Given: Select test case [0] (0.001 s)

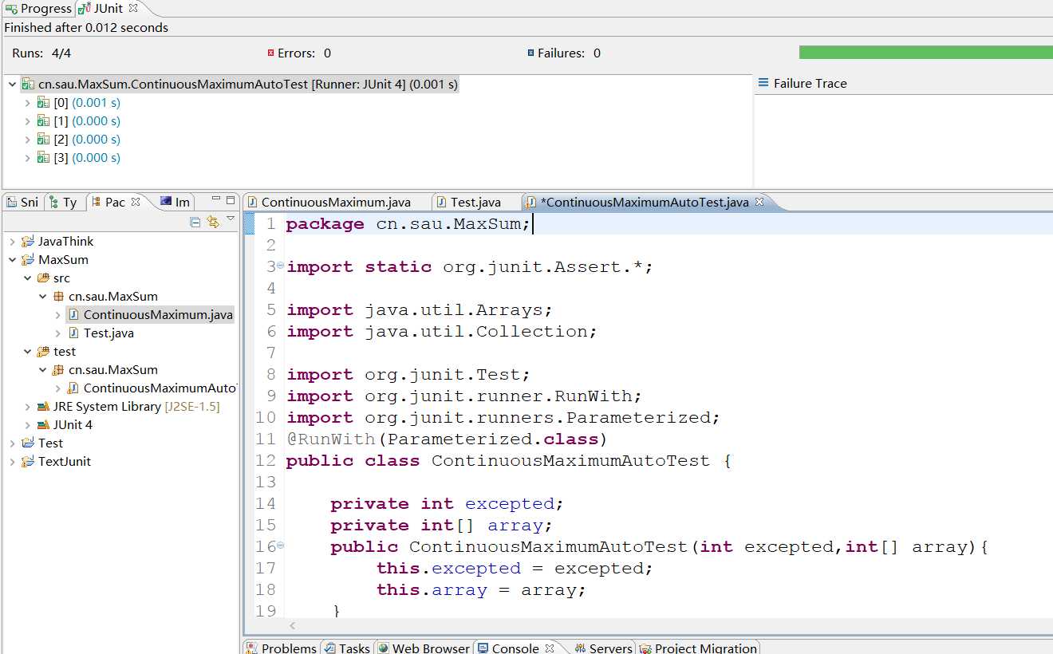Looking at the screenshot, I should tap(79, 102).
